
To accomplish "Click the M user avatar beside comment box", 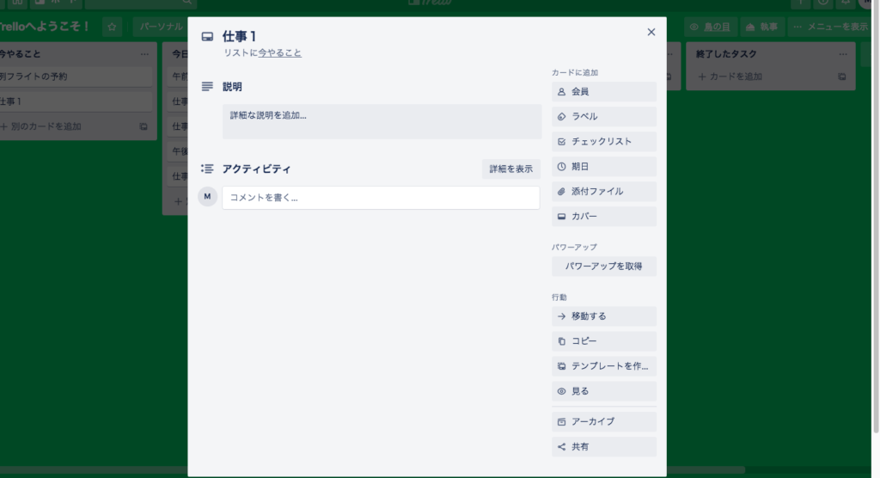I will (x=208, y=197).
